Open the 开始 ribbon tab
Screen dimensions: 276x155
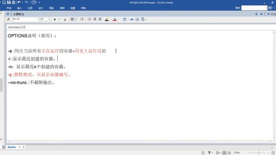9,8
